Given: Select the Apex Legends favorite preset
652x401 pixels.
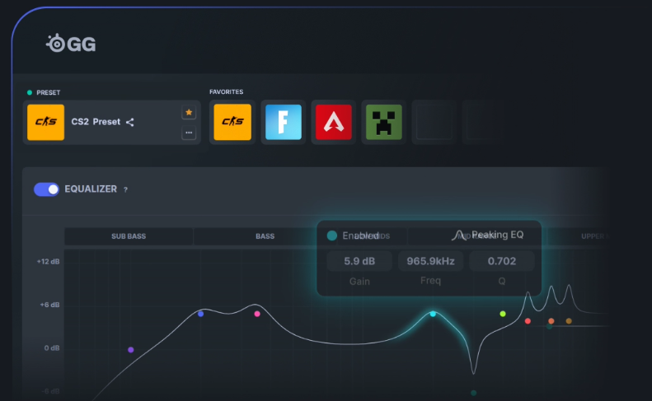Looking at the screenshot, I should point(333,123).
